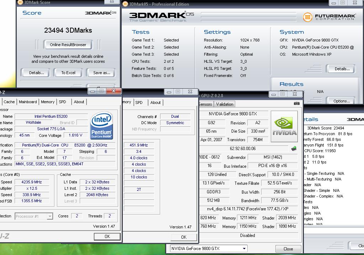364x255 pixels.
Task: Switch to the Sensors tab in GPU-Z
Action: (x=205, y=104)
